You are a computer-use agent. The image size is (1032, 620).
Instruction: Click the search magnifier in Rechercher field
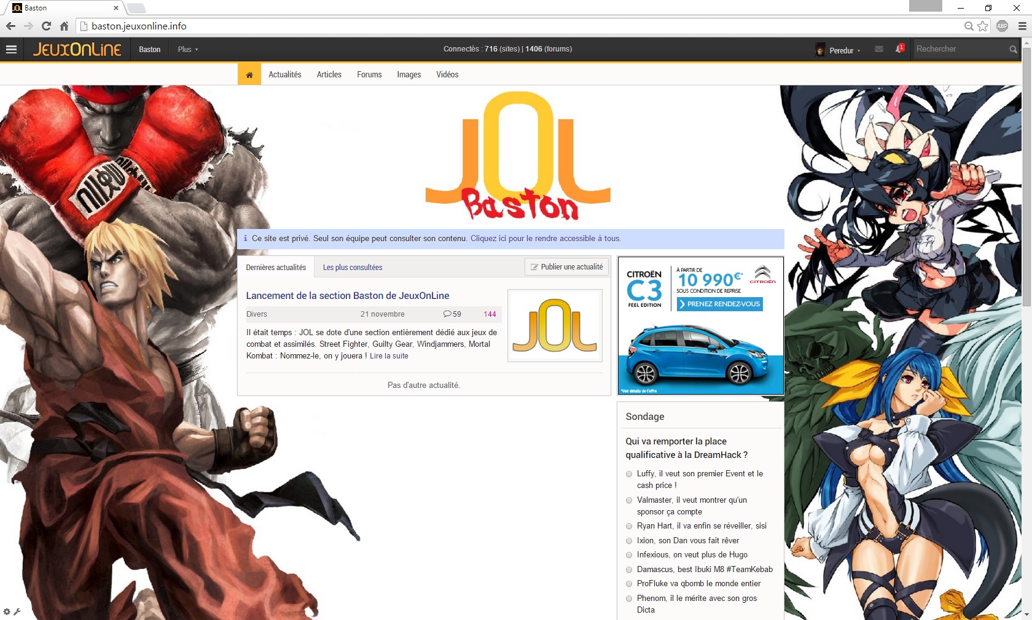pos(1013,49)
